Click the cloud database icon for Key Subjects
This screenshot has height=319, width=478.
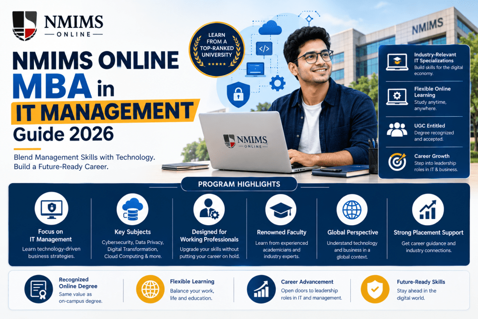(x=132, y=209)
